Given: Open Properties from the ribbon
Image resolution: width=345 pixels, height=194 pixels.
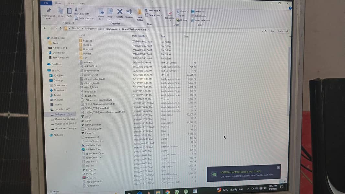Looking at the screenshot, I should pyautogui.click(x=170, y=15).
